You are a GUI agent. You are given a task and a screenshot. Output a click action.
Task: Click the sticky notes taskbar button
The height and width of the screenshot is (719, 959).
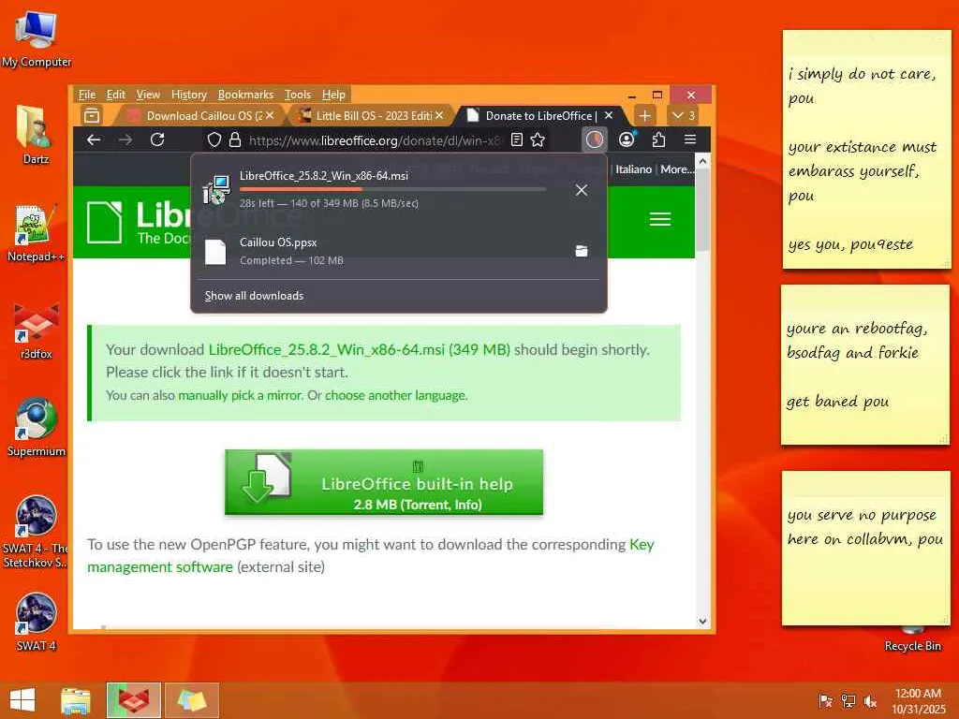tap(191, 700)
